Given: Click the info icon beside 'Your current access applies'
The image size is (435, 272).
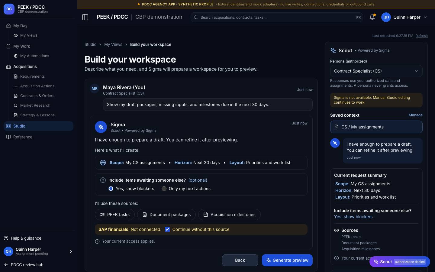Looking at the screenshot, I should point(97,241).
